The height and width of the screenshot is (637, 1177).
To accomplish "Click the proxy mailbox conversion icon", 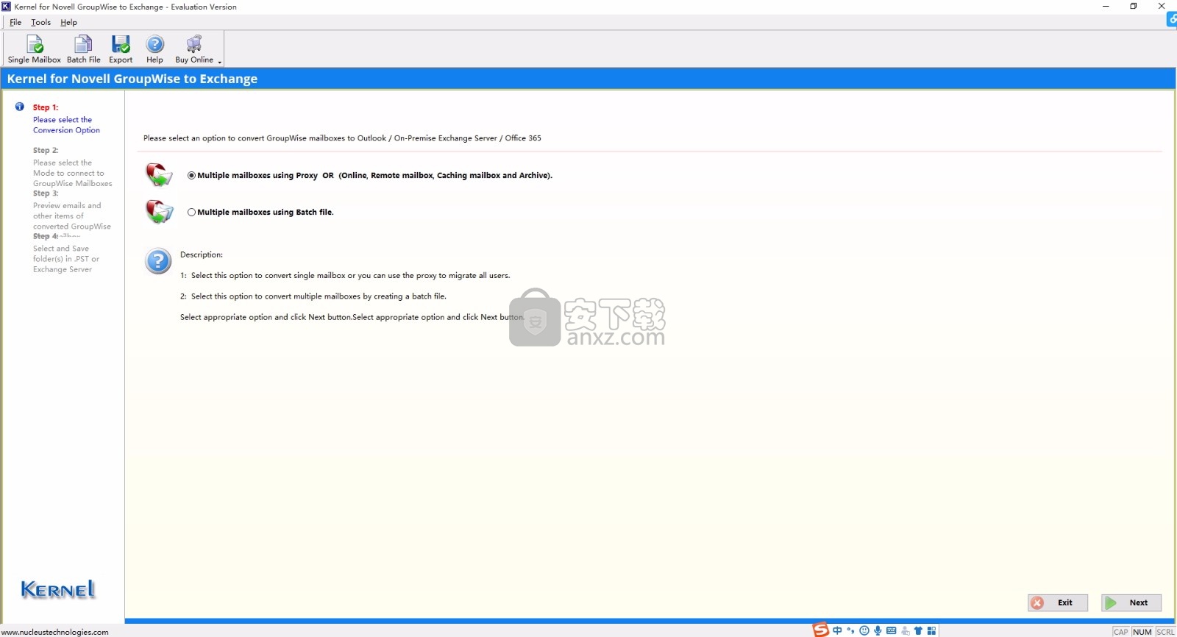I will tap(159, 175).
